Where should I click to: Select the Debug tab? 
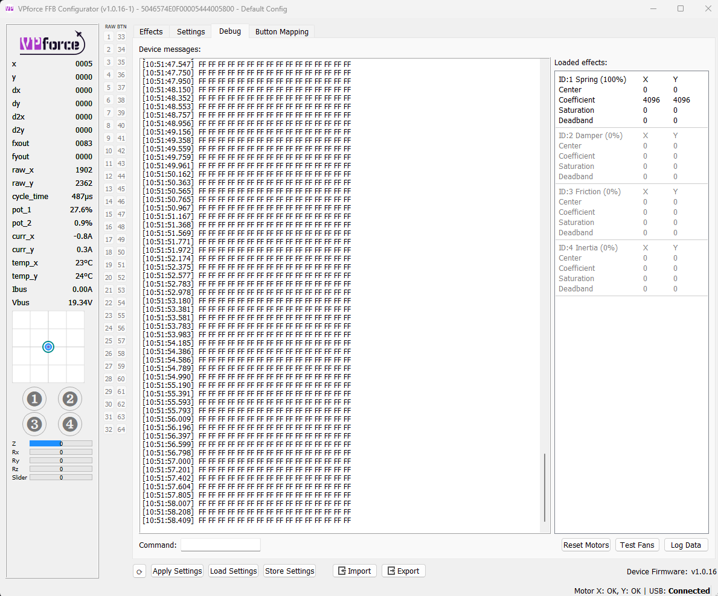pyautogui.click(x=230, y=31)
